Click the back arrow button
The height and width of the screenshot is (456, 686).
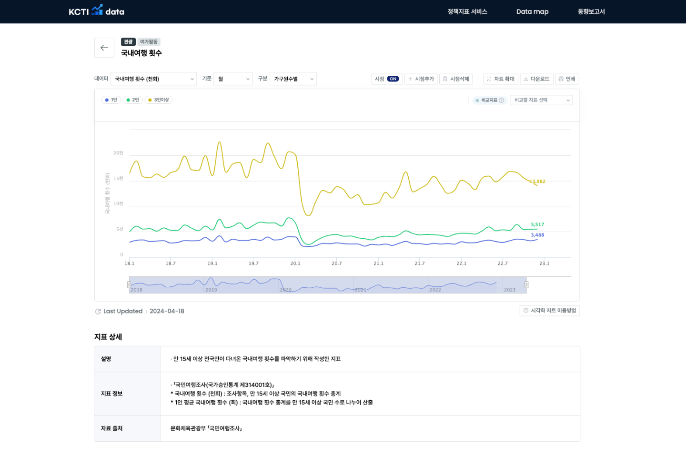[x=104, y=48]
